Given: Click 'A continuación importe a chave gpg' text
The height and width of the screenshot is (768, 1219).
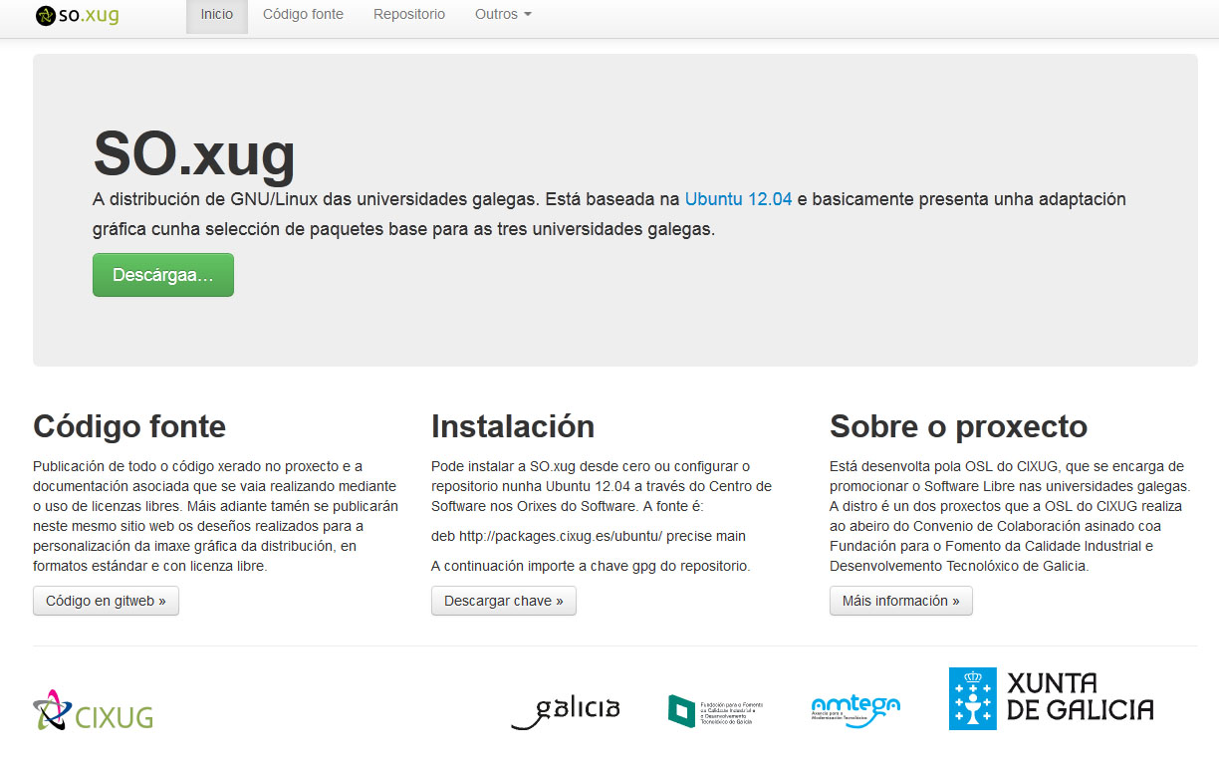Looking at the screenshot, I should point(591,566).
